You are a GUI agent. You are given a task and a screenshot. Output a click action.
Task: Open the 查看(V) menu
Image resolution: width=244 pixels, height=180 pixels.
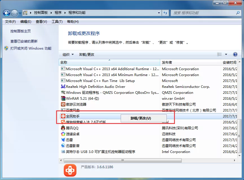(41, 22)
